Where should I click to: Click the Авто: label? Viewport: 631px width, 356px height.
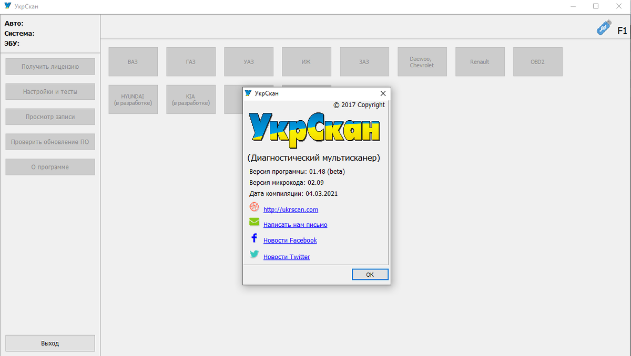tap(14, 24)
